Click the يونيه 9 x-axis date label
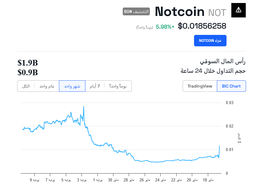Image resolution: width=259 pixels, height=191 pixels. tap(35, 180)
